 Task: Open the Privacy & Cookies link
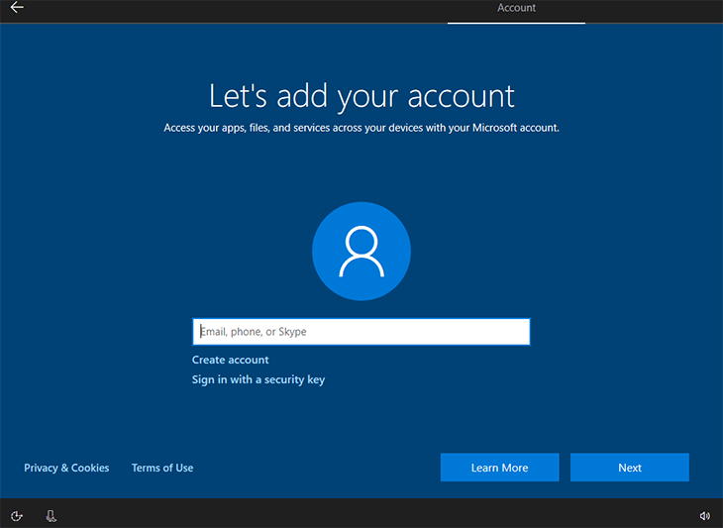click(x=66, y=468)
